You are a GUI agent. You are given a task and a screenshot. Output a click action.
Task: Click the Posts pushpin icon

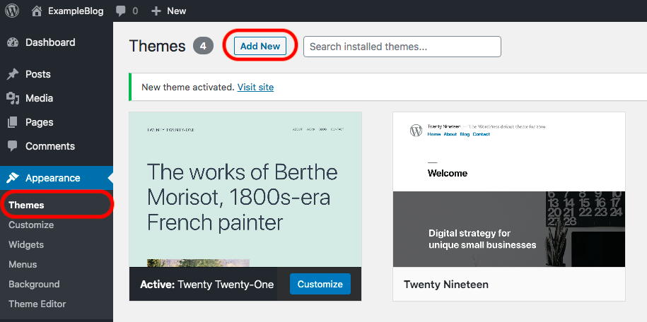coord(13,74)
